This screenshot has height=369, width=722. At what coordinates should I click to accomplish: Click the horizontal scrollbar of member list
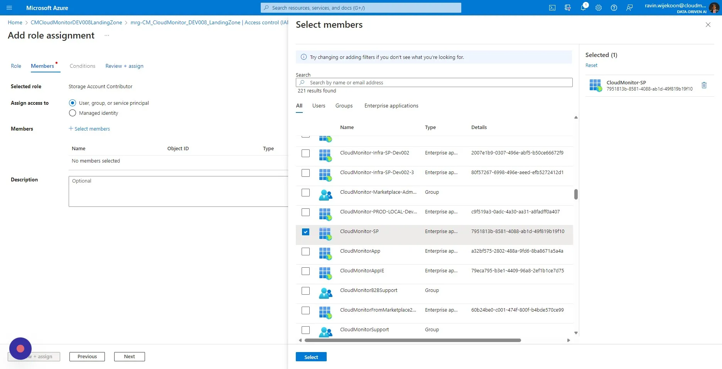pos(413,340)
